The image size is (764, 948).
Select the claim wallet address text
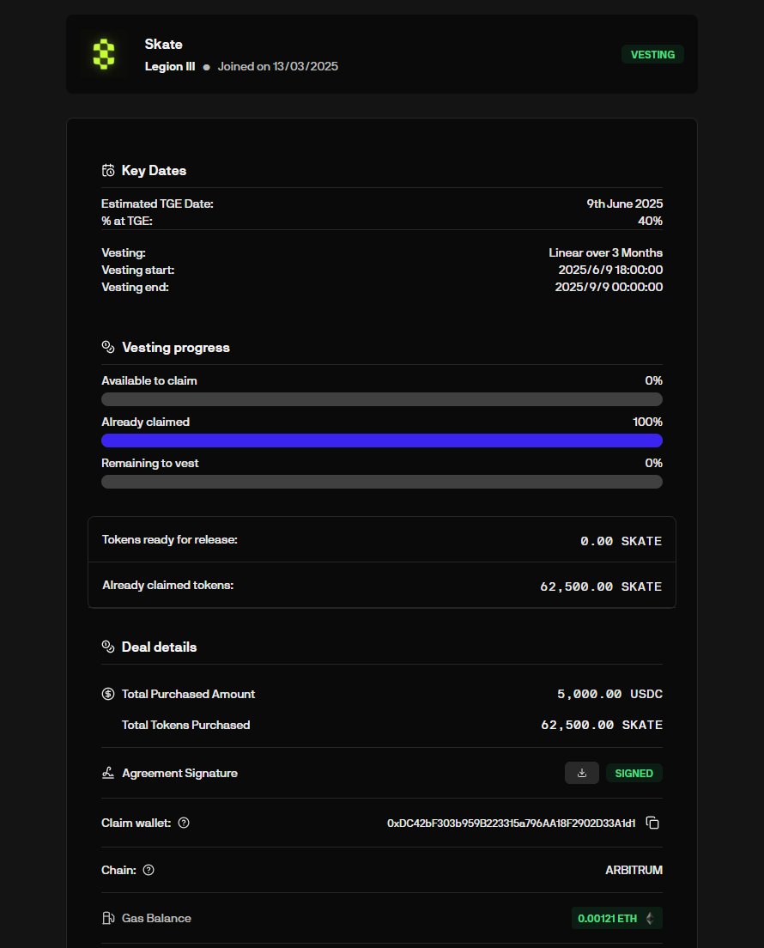511,823
